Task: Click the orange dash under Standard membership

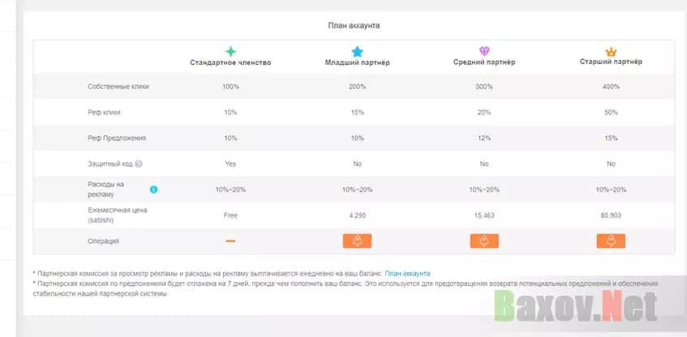Action: click(x=230, y=241)
